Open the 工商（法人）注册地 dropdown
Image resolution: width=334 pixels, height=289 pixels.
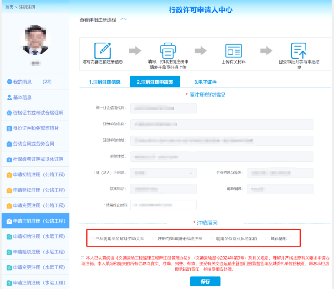click(x=163, y=173)
